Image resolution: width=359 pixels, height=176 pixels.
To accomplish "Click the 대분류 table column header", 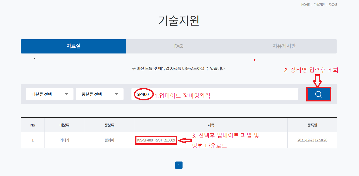I will pos(64,125).
